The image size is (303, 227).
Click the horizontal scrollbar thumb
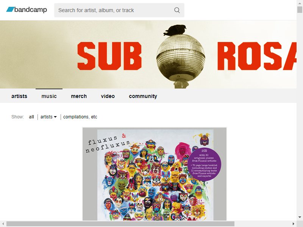point(120,224)
